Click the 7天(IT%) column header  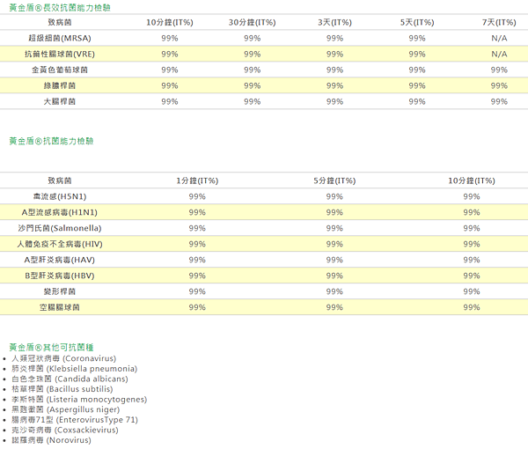click(x=499, y=22)
